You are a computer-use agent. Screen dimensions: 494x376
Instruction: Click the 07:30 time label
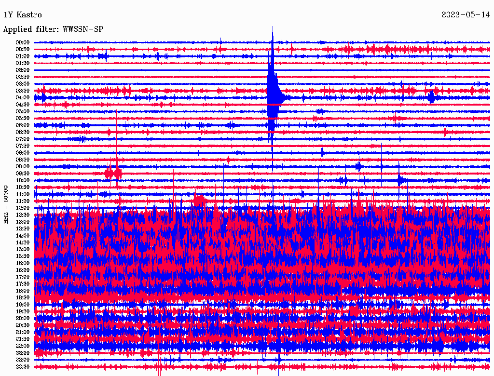[x=23, y=146]
